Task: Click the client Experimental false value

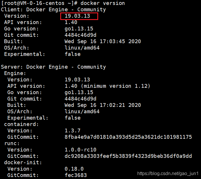Action: click(x=73, y=54)
